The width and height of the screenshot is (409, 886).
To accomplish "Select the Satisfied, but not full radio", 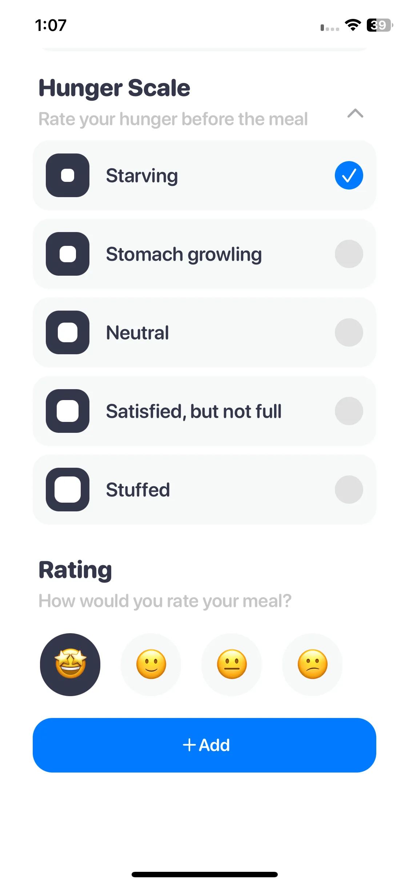I will 349,411.
